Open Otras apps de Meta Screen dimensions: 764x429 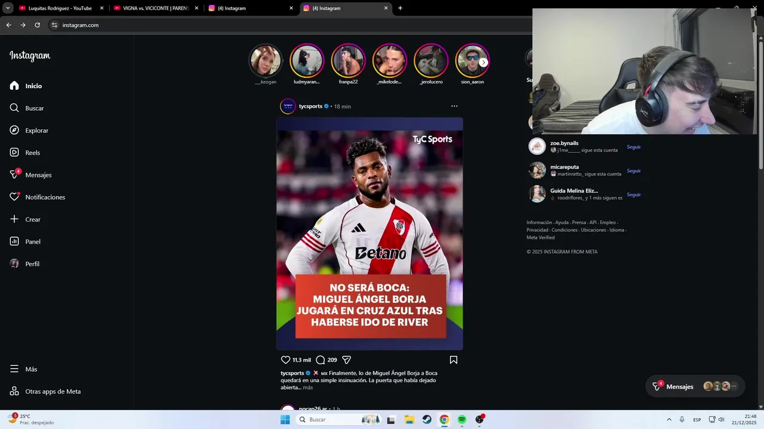[45, 391]
